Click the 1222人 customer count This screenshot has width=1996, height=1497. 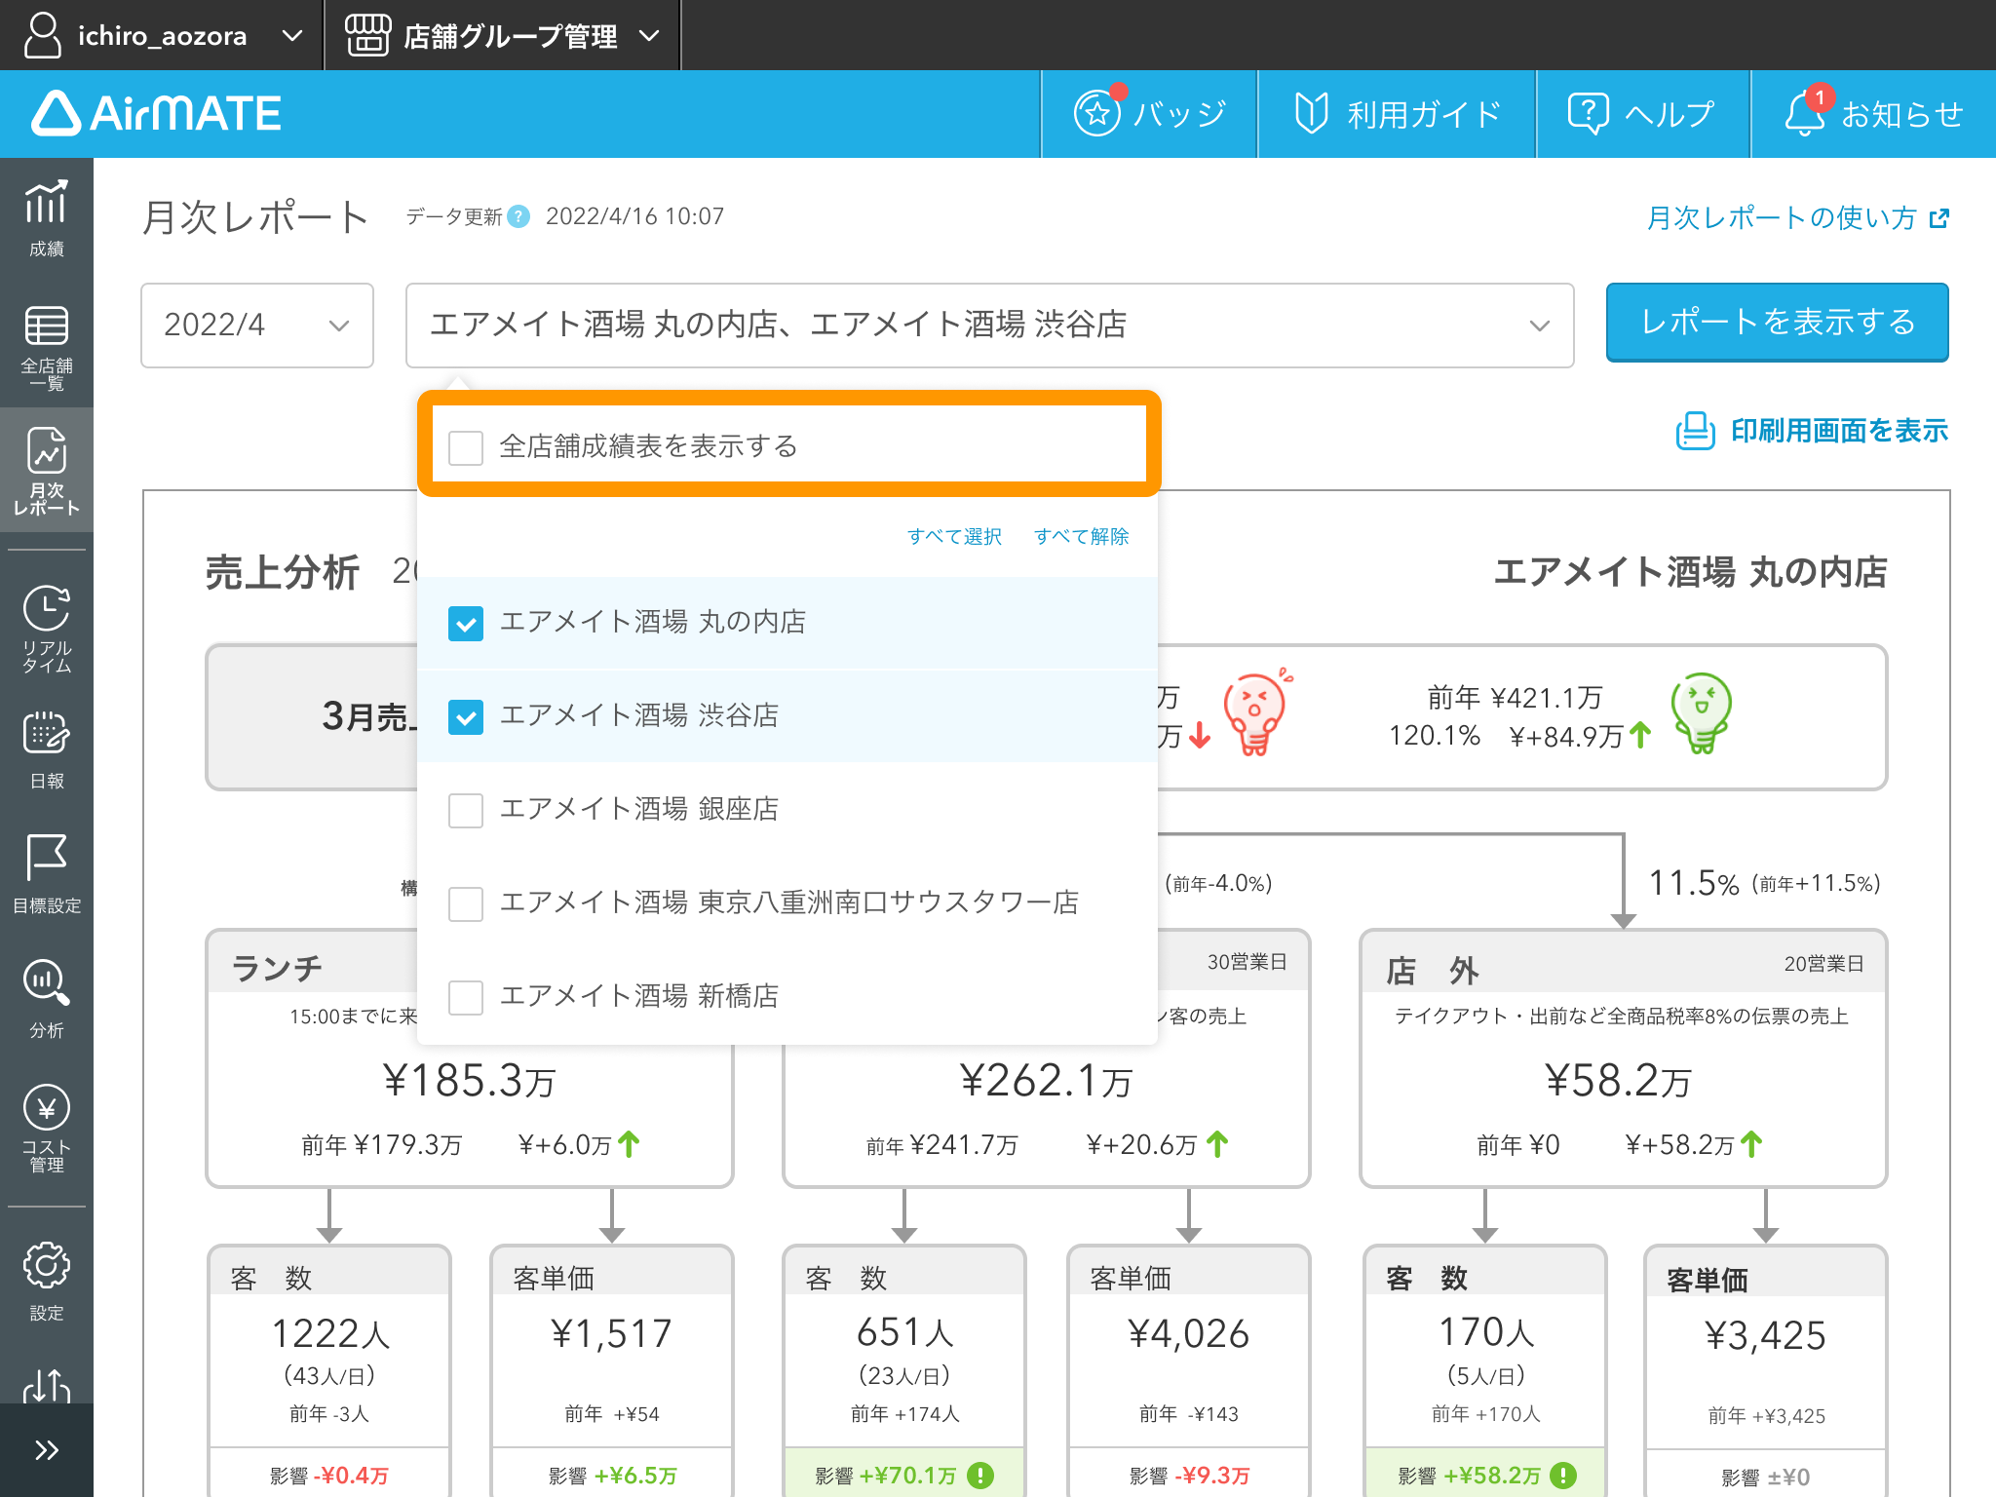[330, 1333]
